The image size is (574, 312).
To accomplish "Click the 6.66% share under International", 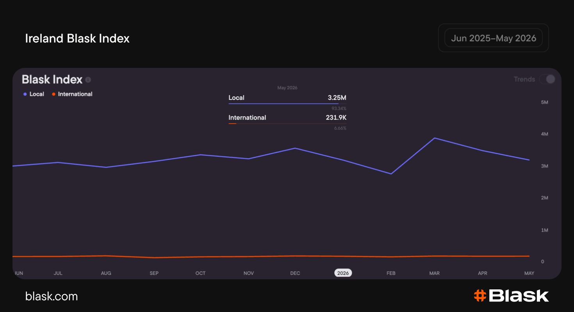I will (340, 128).
